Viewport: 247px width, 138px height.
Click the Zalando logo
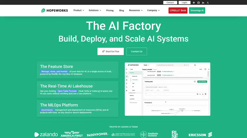pos(46,134)
